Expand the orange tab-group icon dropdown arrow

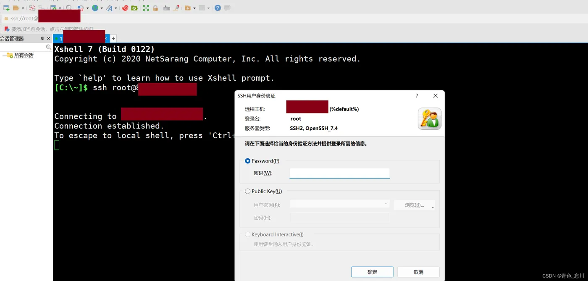(x=194, y=8)
